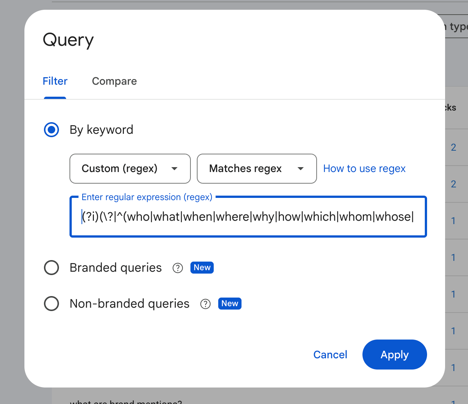
Task: Open help icon next to Branded queries
Action: tap(178, 268)
